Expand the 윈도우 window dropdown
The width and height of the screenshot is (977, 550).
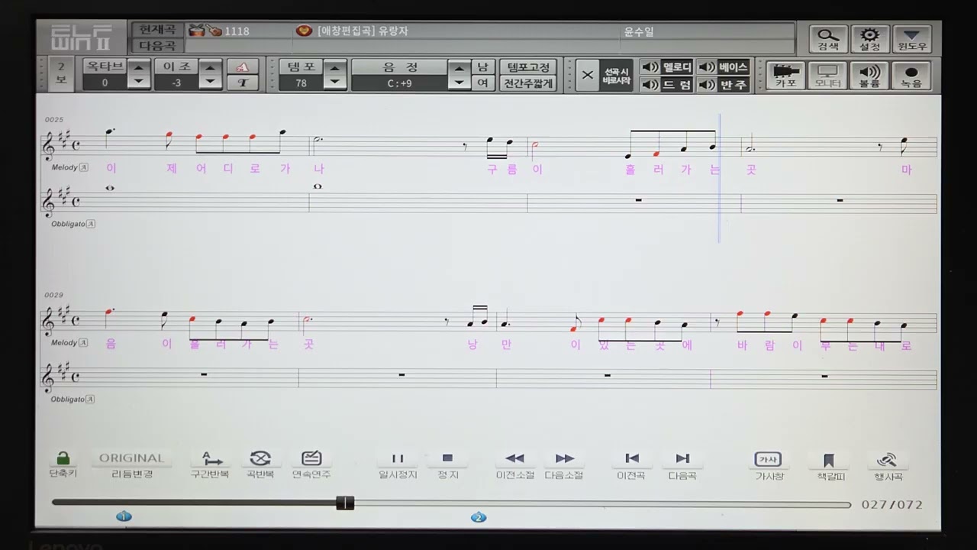click(912, 38)
